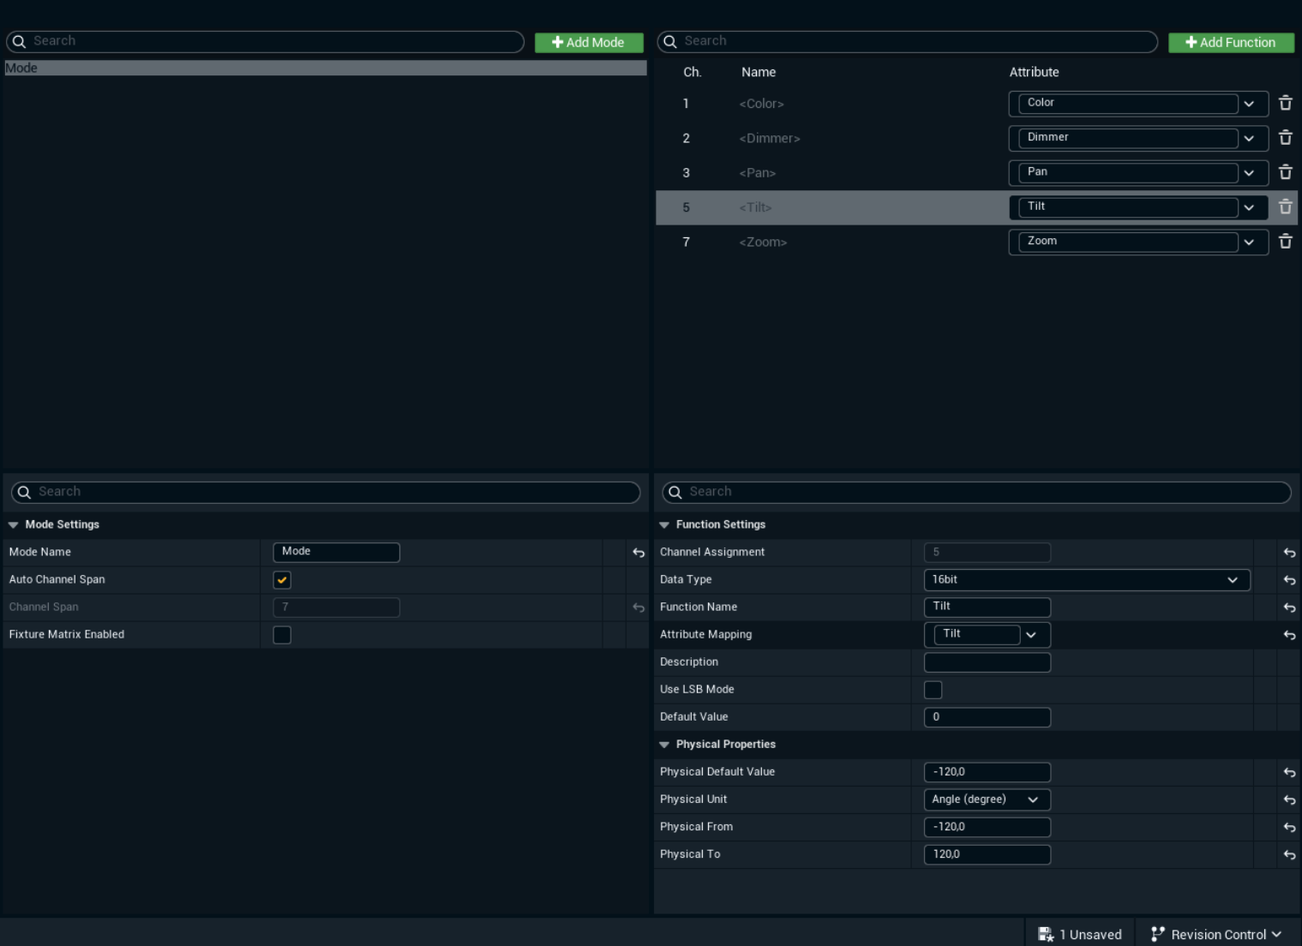Open Physical Unit Angle (degree) dropdown
This screenshot has height=946, width=1302.
click(x=986, y=799)
